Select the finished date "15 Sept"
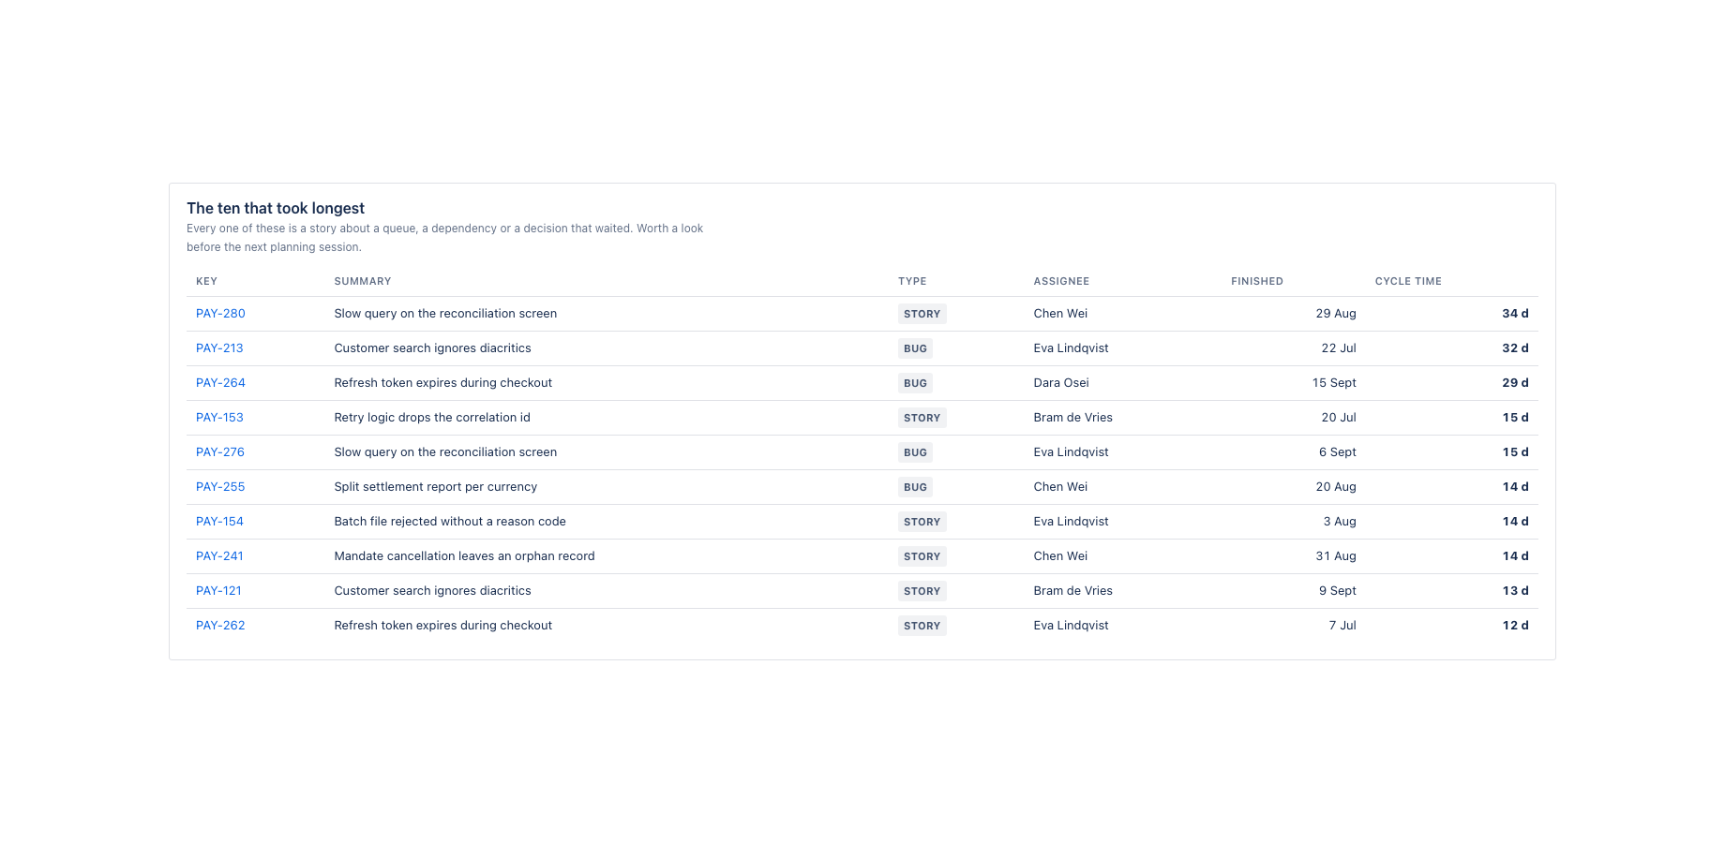Screen dimensions: 1725x843 (x=1334, y=383)
